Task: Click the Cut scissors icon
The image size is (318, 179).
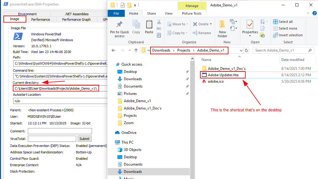Action: pyautogui.click(x=159, y=22)
